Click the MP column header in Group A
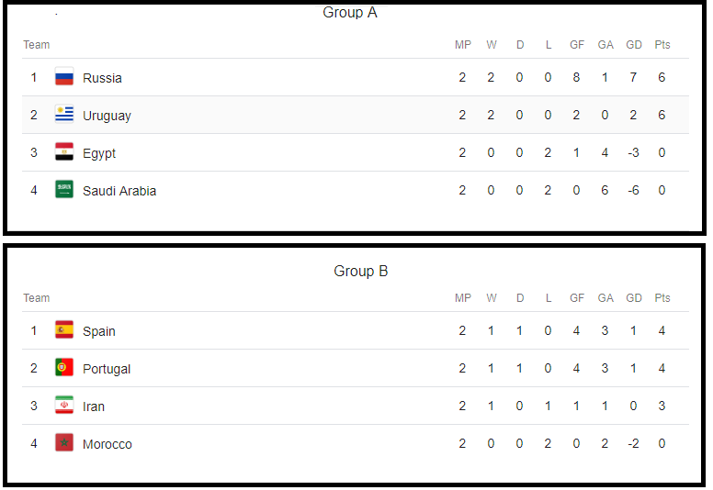Viewport: 713px width, 490px height. pyautogui.click(x=463, y=45)
